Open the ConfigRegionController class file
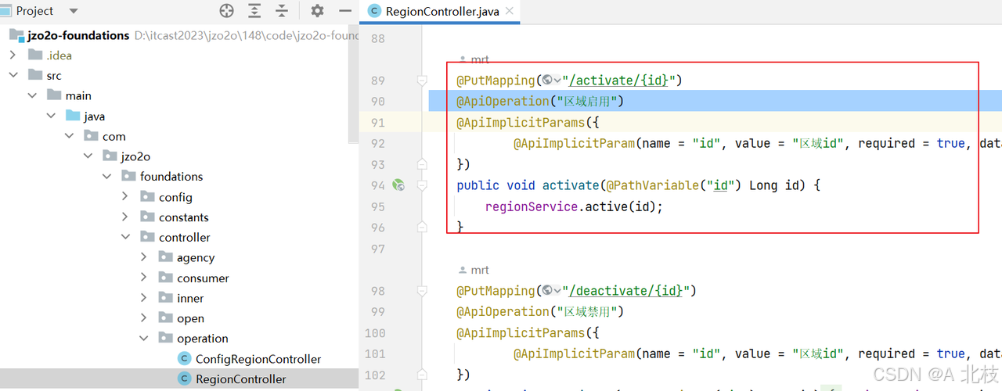The width and height of the screenshot is (1002, 391). click(258, 359)
